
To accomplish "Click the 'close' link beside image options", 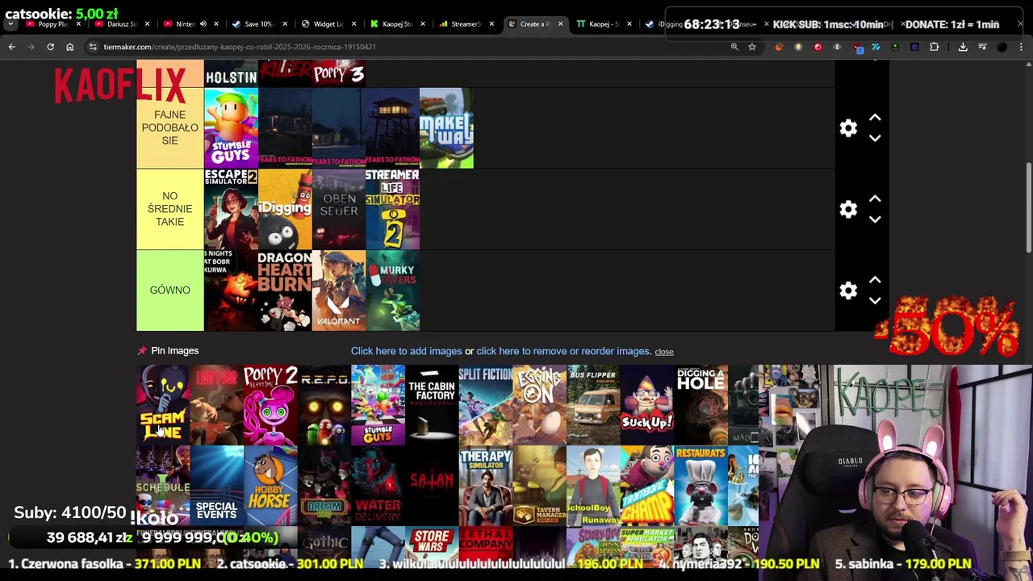I will [x=664, y=352].
